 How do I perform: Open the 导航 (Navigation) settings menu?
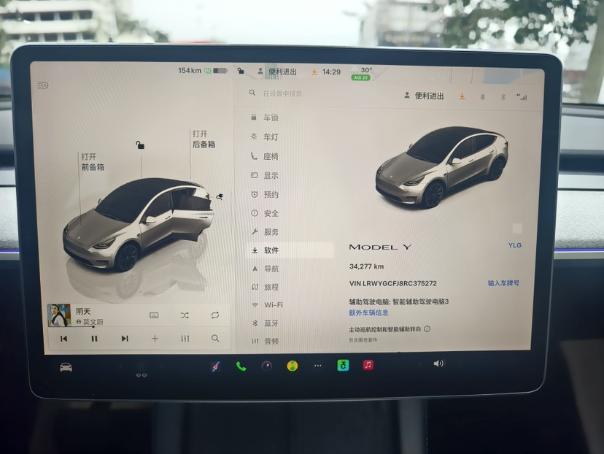pyautogui.click(x=265, y=269)
